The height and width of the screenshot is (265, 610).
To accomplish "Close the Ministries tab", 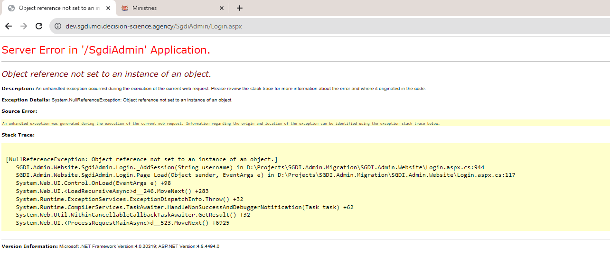I will point(221,8).
